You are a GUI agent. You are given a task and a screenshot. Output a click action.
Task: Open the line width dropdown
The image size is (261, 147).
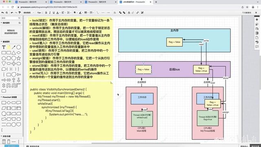(86, 13)
